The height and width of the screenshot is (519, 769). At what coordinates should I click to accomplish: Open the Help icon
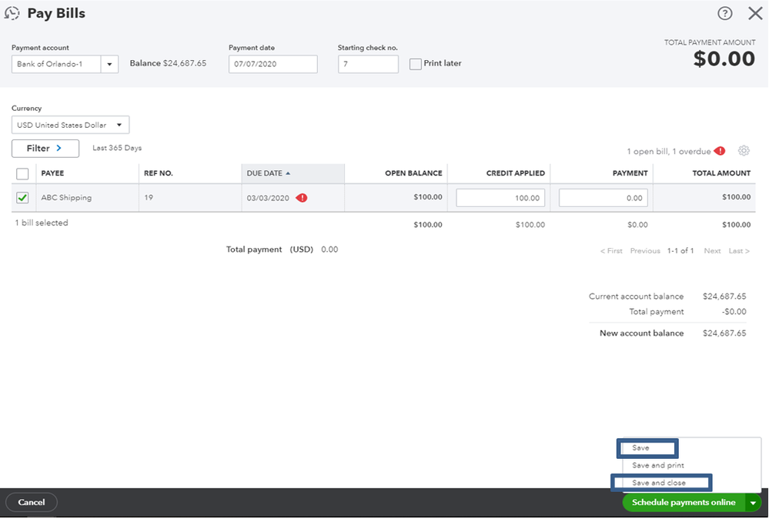pos(724,13)
